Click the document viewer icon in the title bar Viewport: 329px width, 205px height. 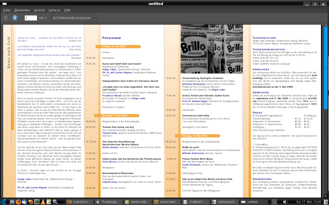[4, 4]
